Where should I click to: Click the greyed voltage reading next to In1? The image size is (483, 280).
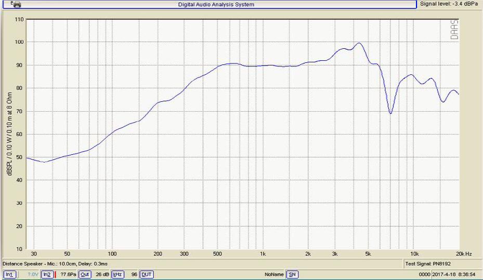[33, 274]
